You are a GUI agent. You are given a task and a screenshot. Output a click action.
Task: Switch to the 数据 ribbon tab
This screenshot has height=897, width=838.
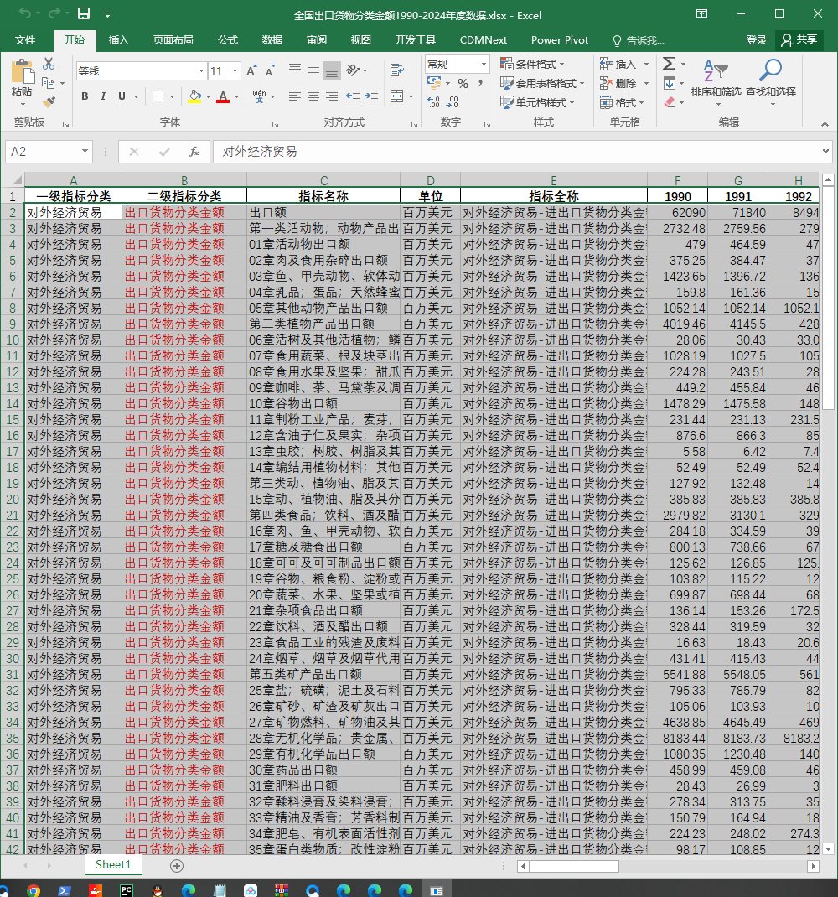272,40
